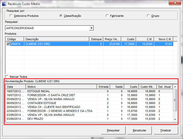This screenshot has height=139, width=183.
Task: Uncheck the checkbox for product 258474
Action: tap(8, 44)
